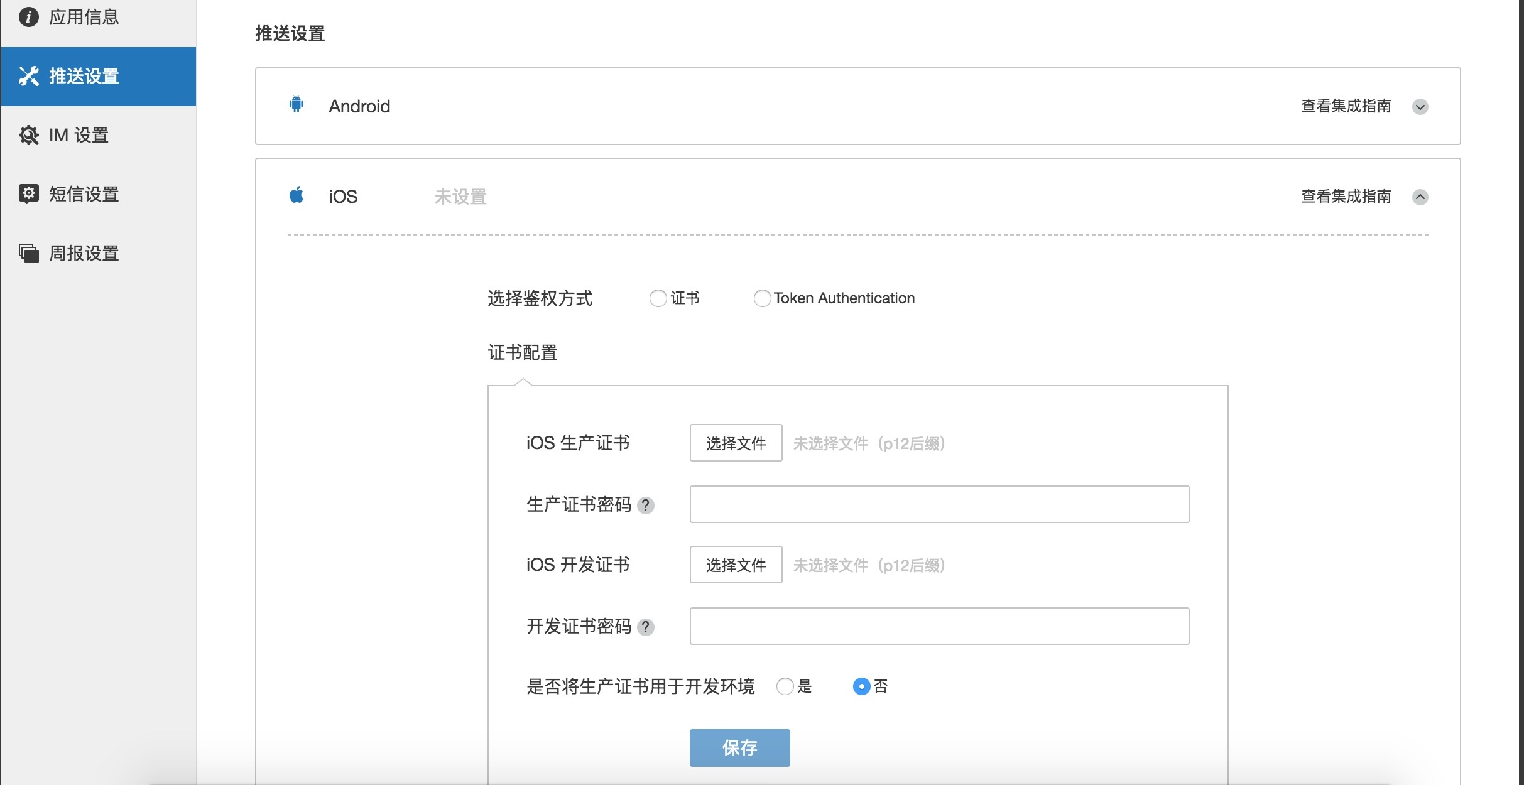Viewport: 1524px width, 785px height.
Task: Click the Apple logo in the iOS section
Action: 297,195
